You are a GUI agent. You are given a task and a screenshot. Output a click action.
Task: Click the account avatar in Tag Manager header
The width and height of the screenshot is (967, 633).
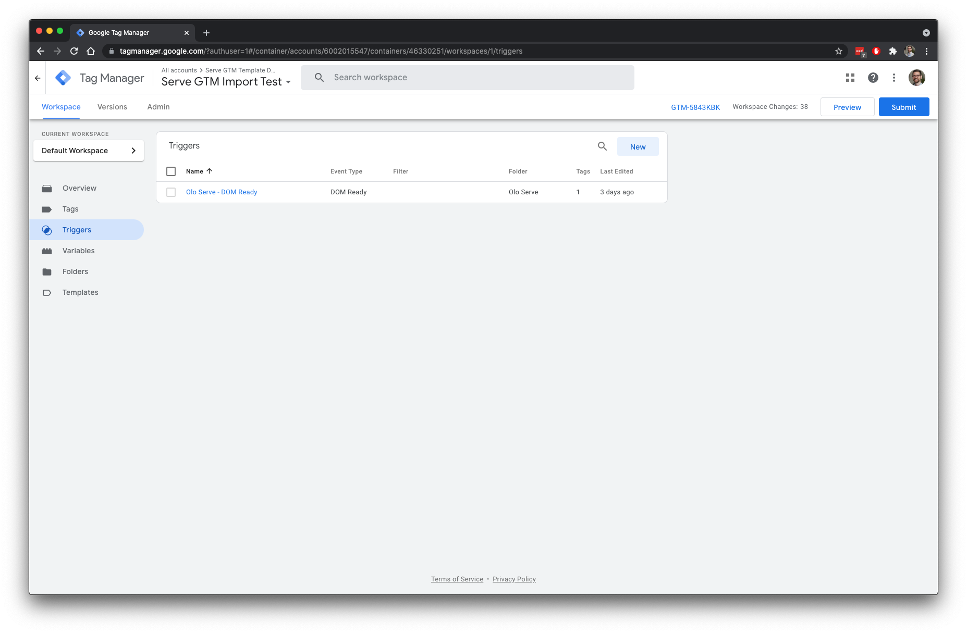(x=917, y=78)
